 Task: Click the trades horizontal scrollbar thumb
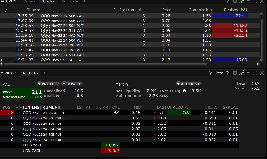point(106,64)
